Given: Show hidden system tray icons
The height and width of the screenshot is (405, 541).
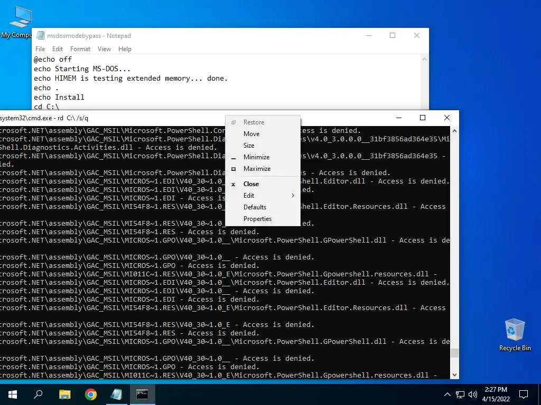Looking at the screenshot, I should 447,394.
